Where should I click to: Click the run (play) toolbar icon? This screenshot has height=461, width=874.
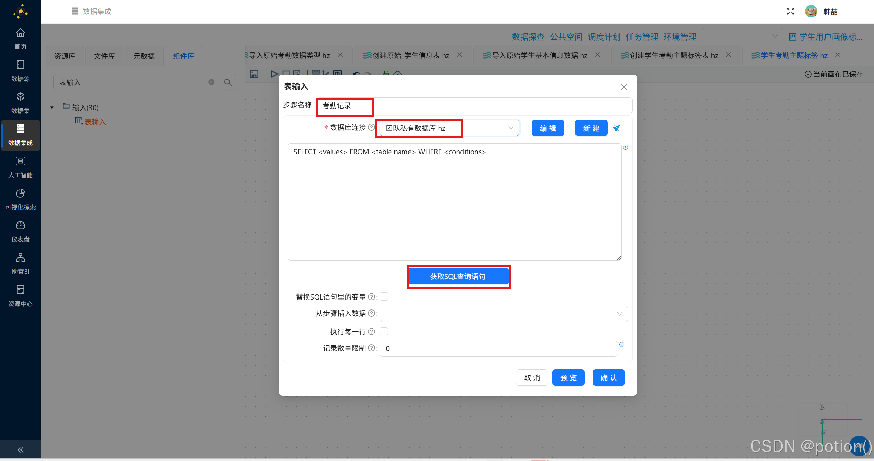click(274, 74)
